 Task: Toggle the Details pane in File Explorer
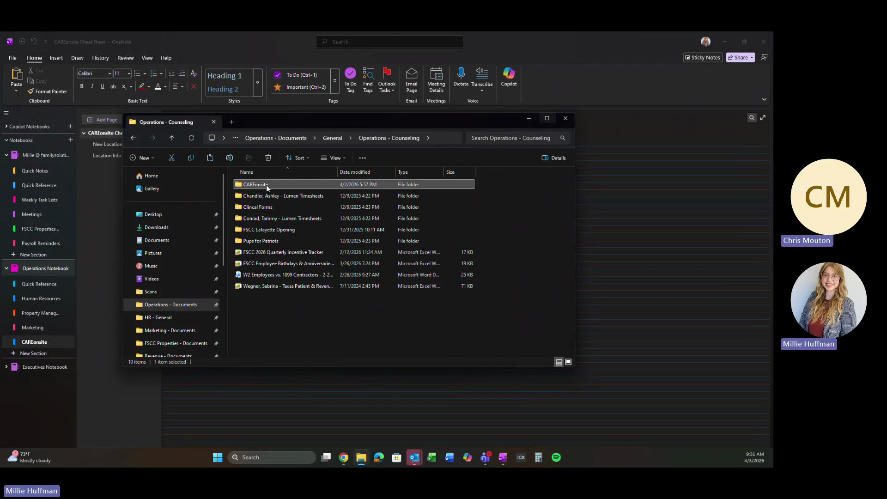coord(553,158)
